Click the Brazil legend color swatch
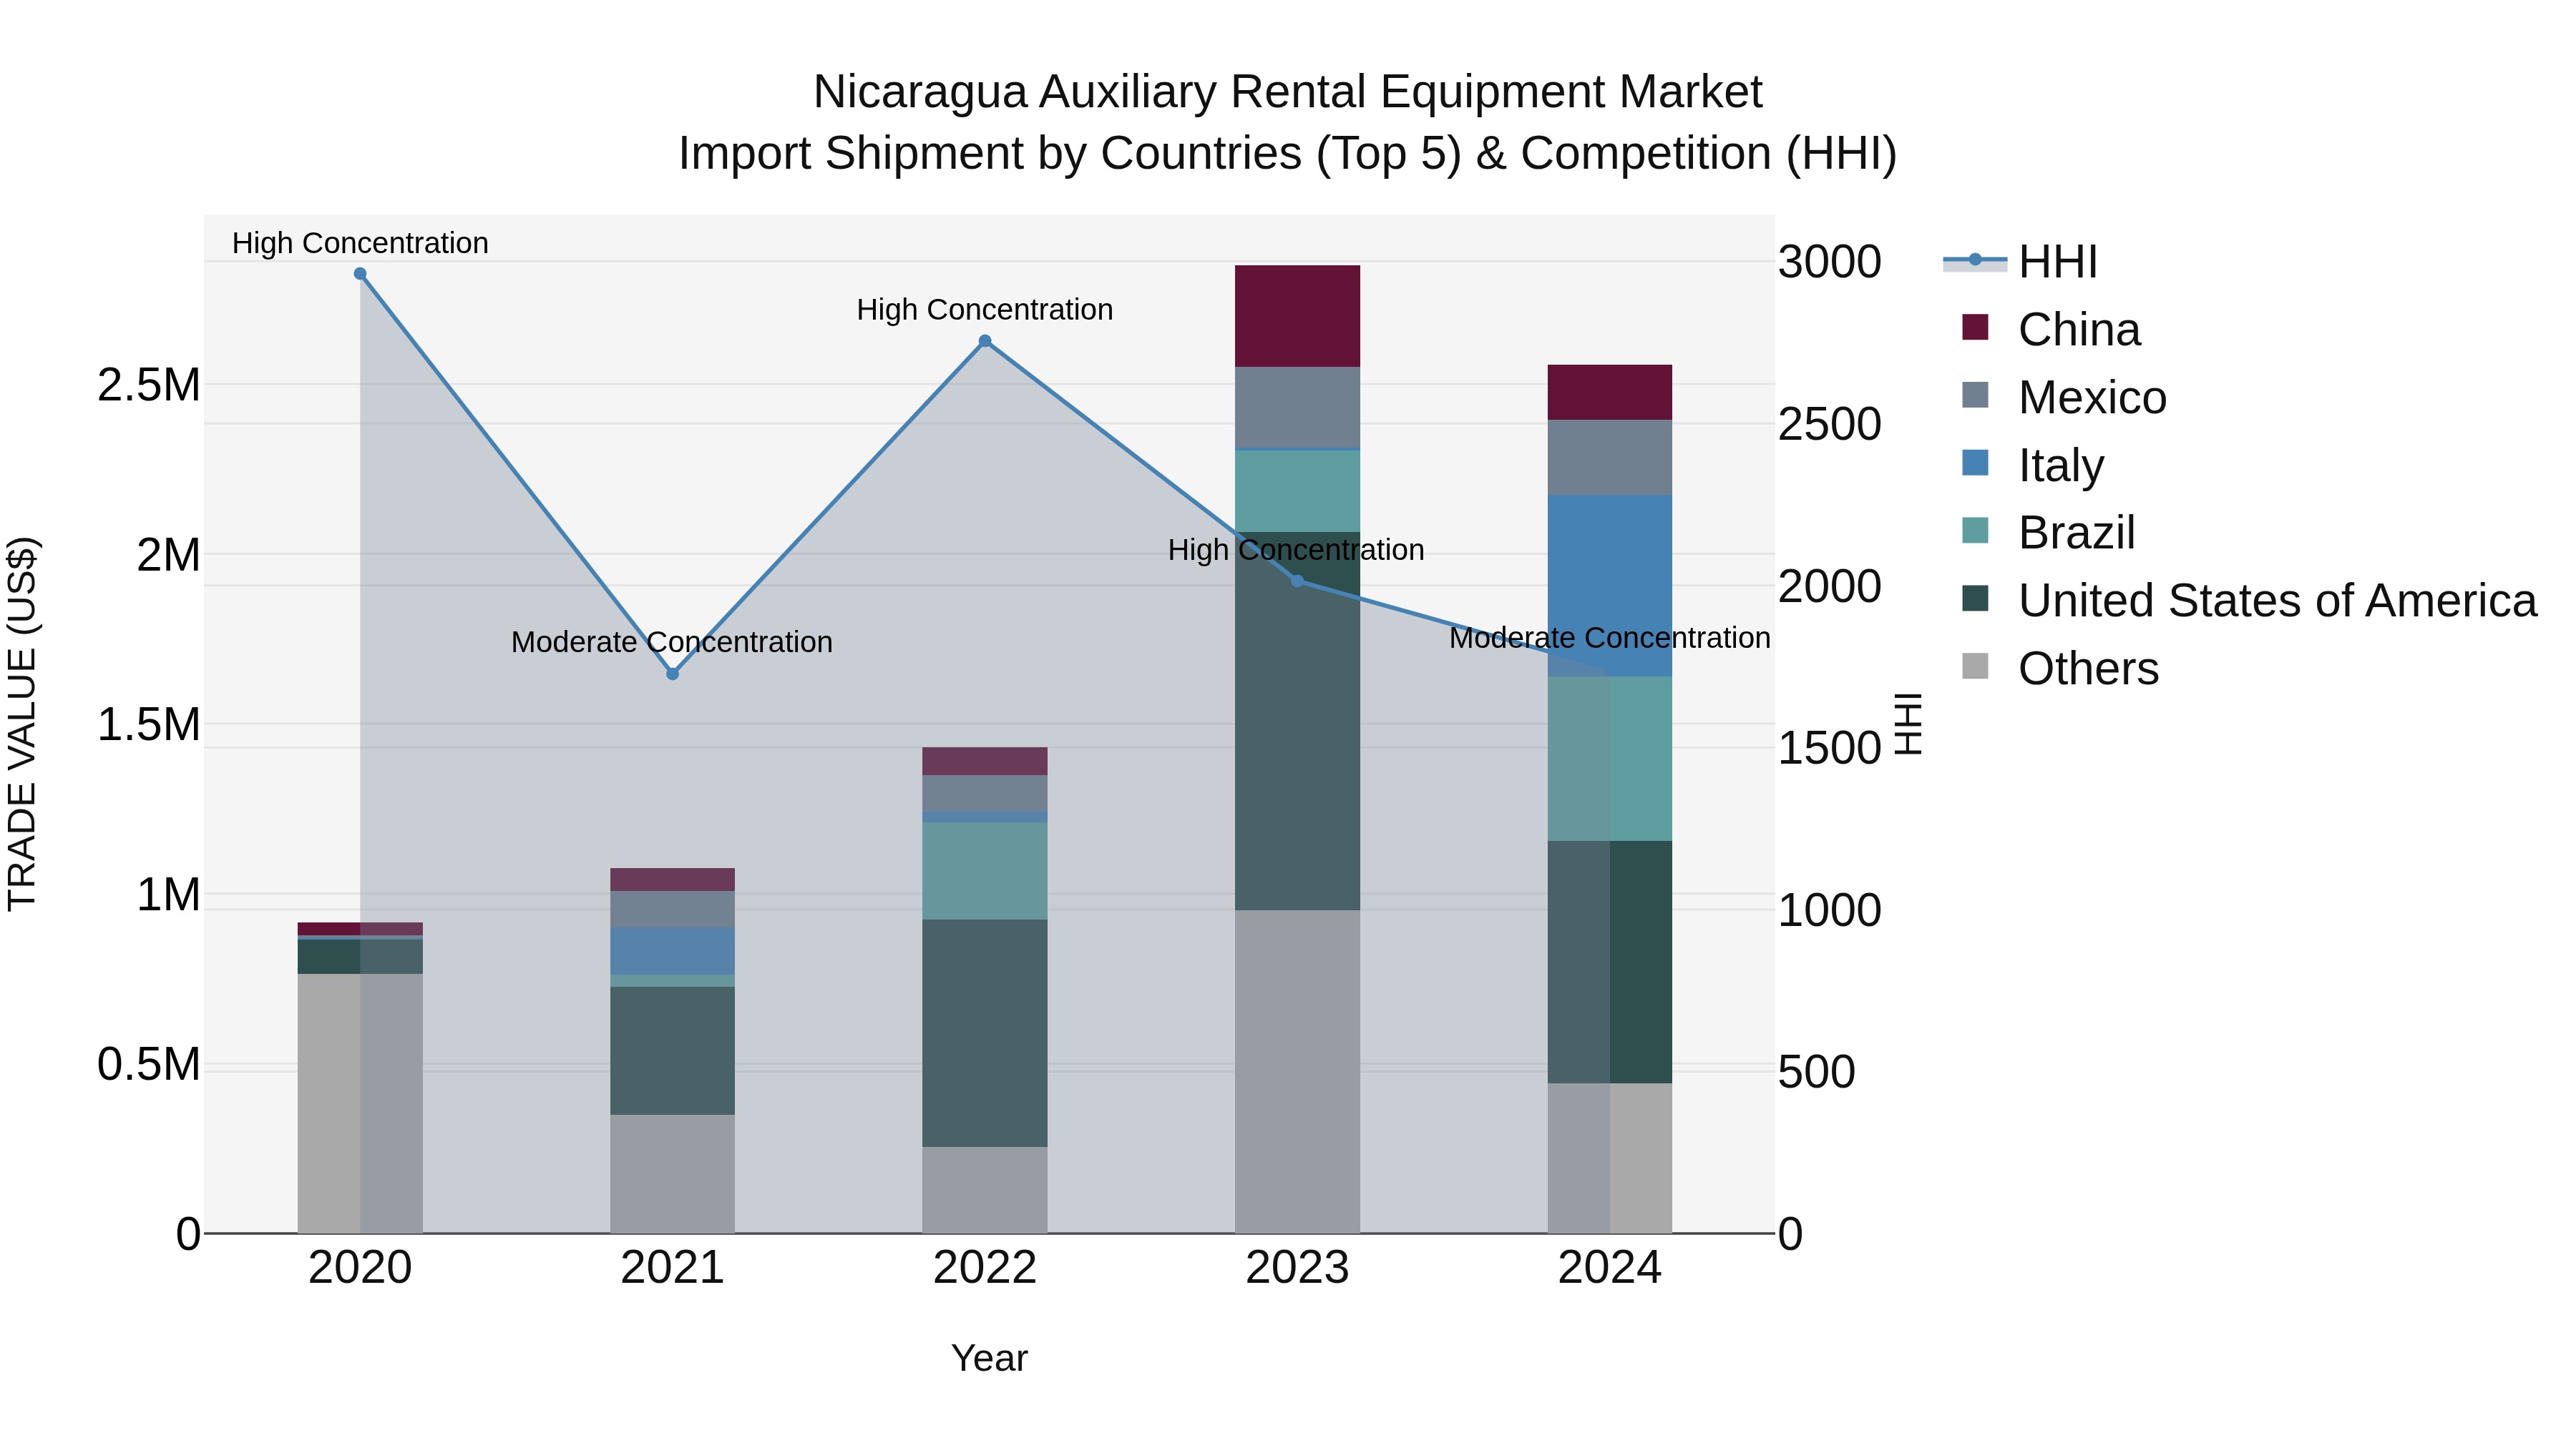The width and height of the screenshot is (2576, 1448). pyautogui.click(x=1975, y=531)
